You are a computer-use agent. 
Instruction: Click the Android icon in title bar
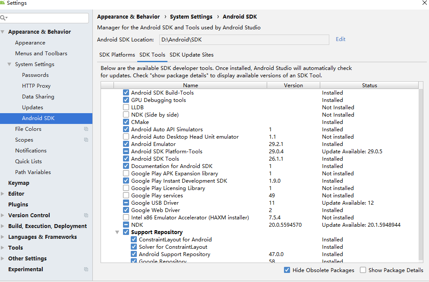pyautogui.click(x=3, y=3)
